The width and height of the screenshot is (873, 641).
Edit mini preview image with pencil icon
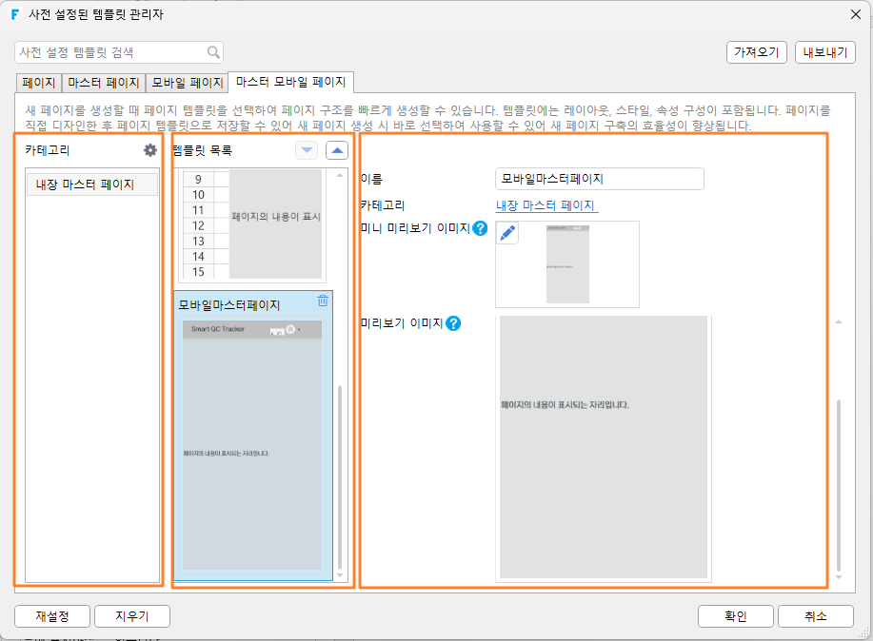click(x=507, y=233)
